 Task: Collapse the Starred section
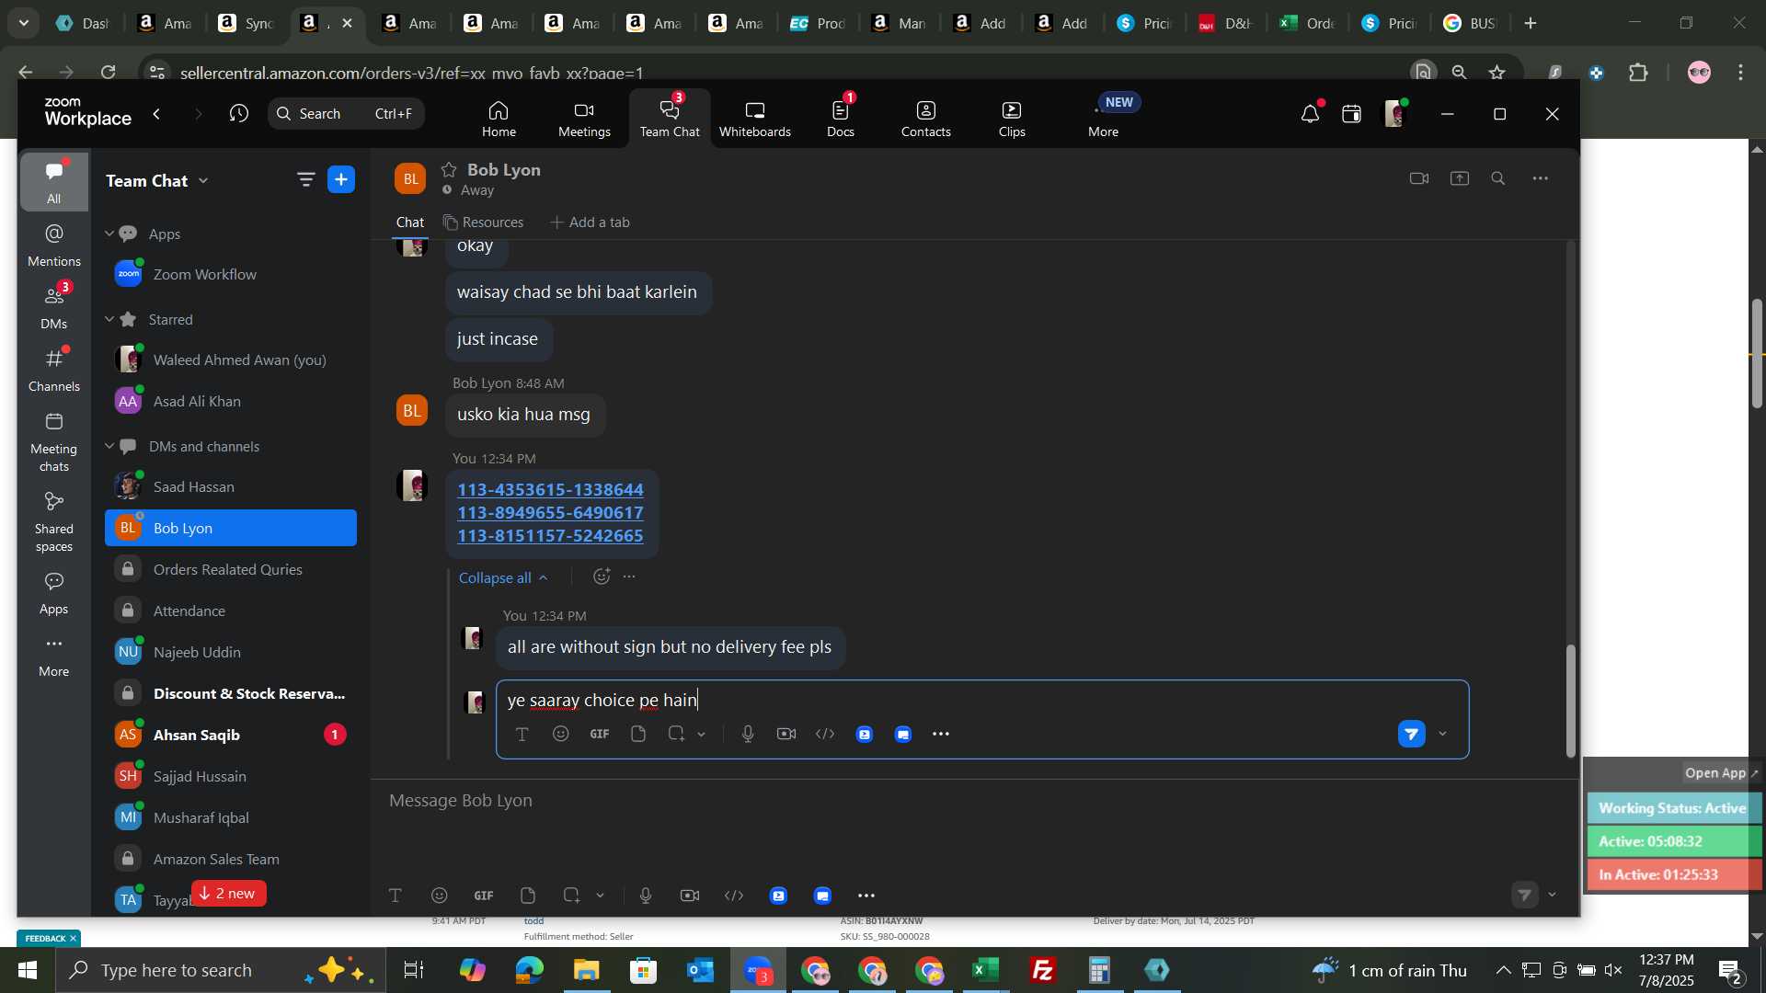click(109, 319)
